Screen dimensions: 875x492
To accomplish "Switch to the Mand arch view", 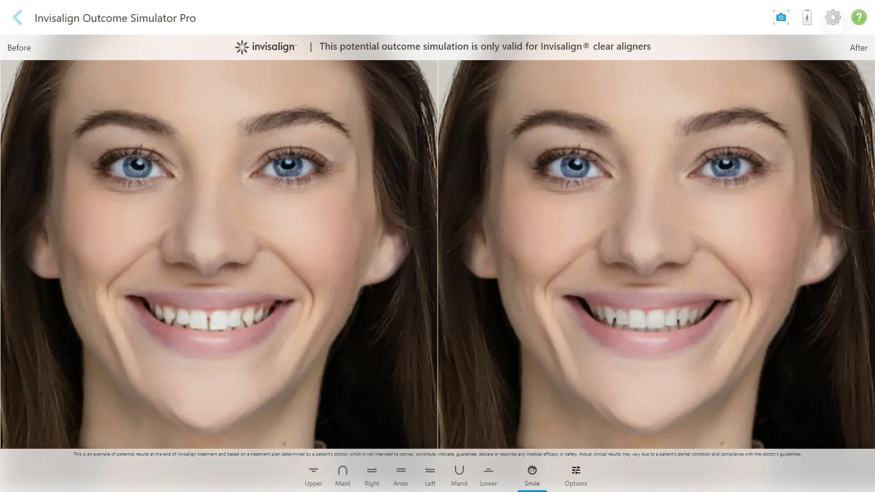I will pos(459,476).
